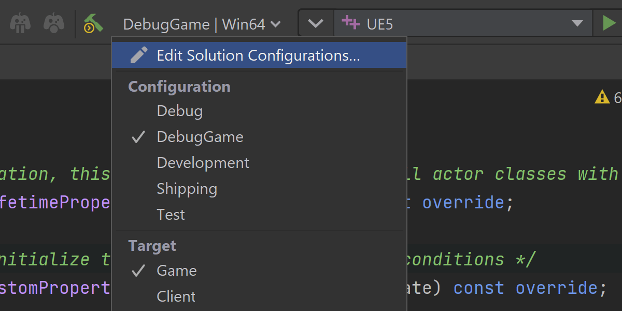
Task: Open the DebugGame | Win64 configuration dropdown
Action: [x=202, y=24]
